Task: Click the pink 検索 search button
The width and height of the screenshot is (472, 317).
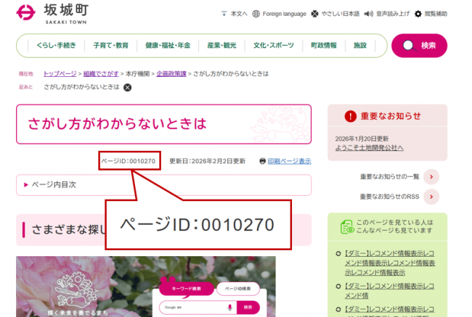Action: [419, 46]
